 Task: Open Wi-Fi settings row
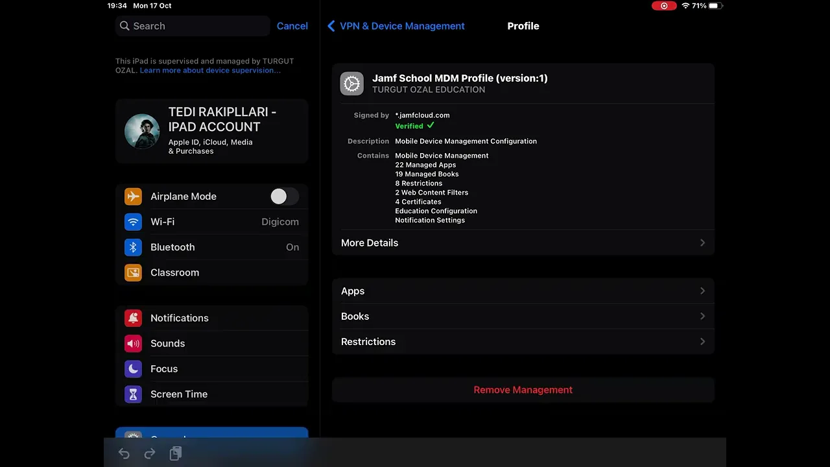[212, 222]
